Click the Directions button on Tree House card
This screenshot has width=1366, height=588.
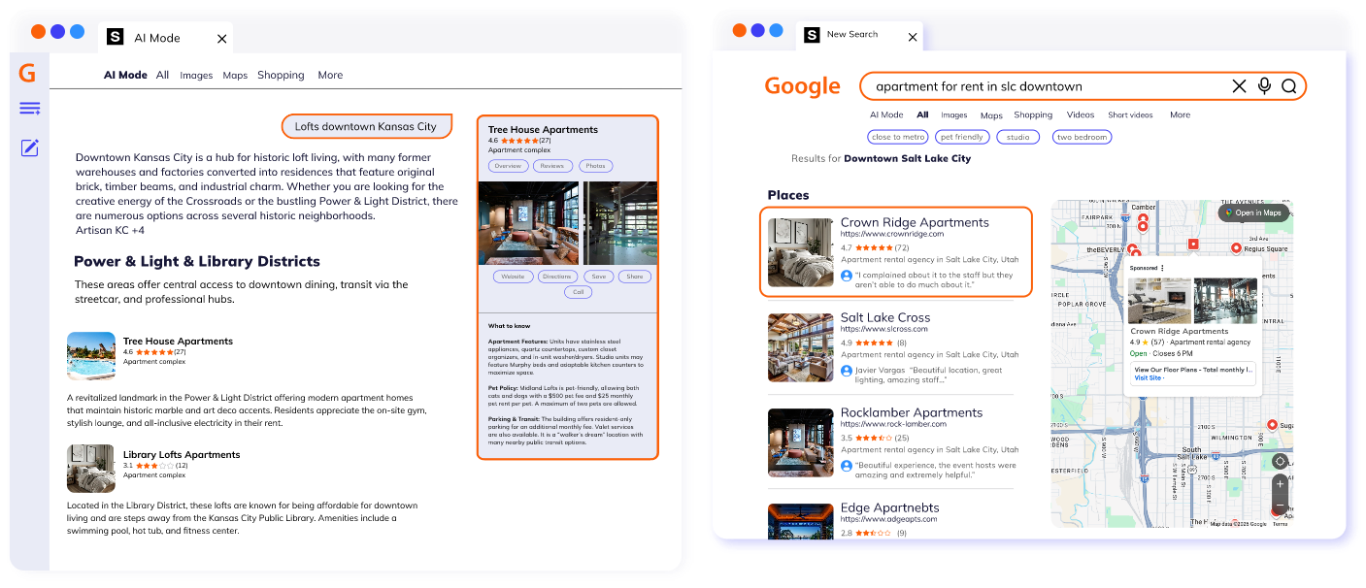(x=557, y=277)
